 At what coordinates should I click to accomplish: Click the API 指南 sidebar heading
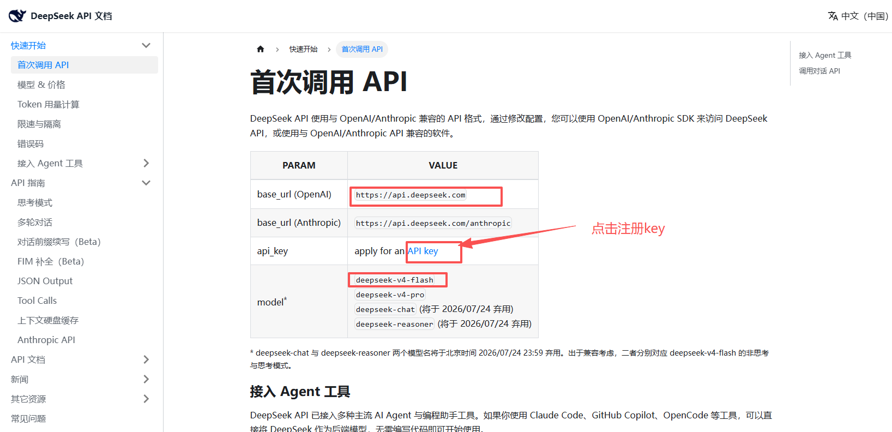coord(28,183)
